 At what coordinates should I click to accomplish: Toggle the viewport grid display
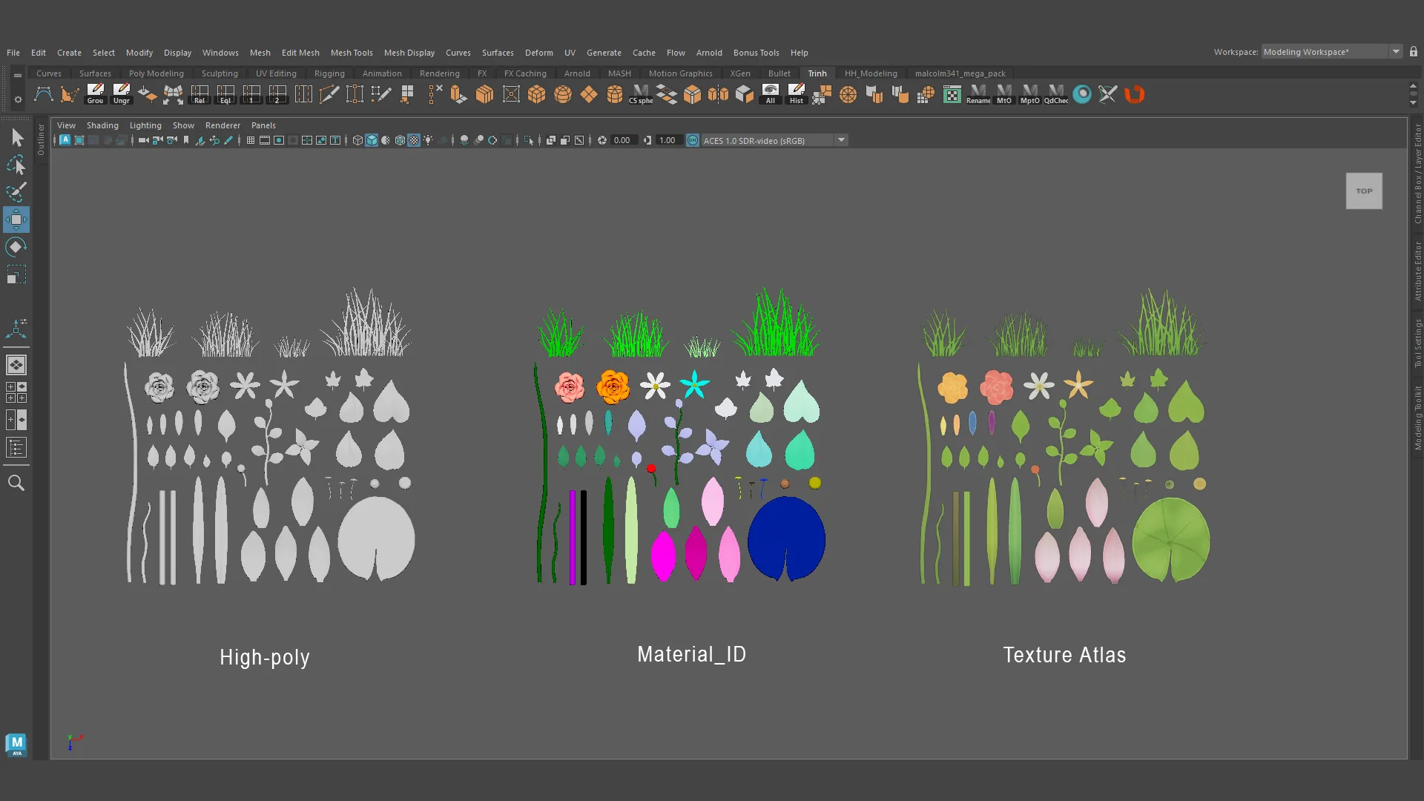click(x=251, y=140)
